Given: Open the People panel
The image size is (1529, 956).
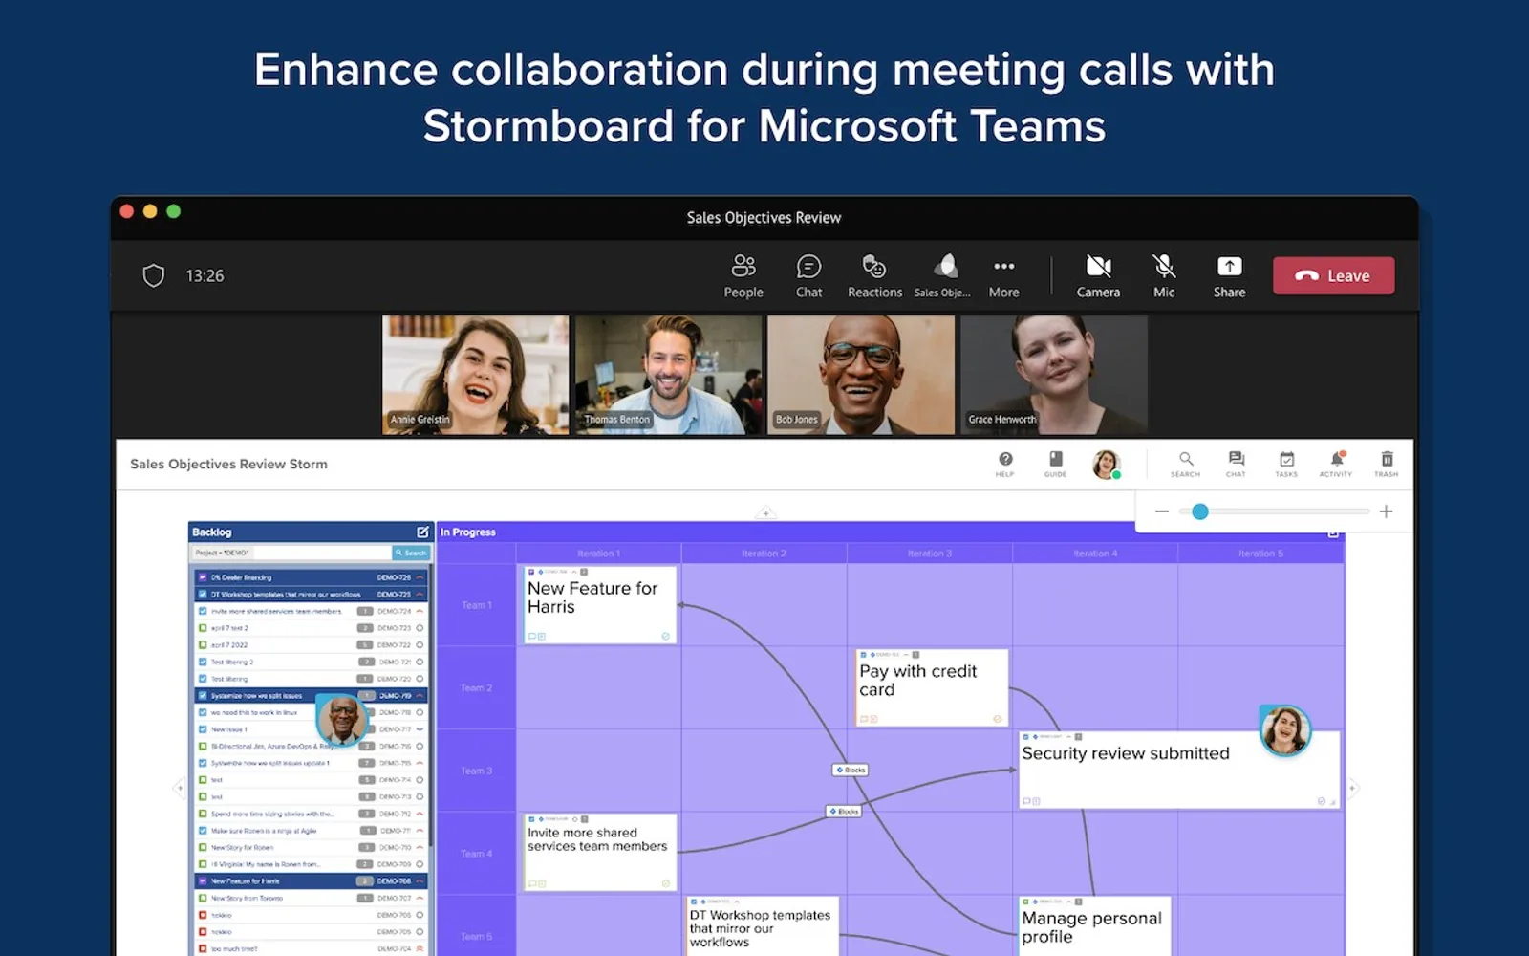Looking at the screenshot, I should 743,276.
